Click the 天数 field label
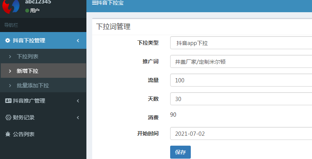This screenshot has height=159, width=312. pos(153,99)
